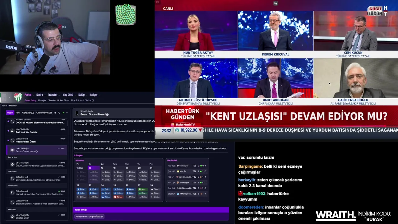
Task: Click the K.Maraş İstiklal badge in fixtures
Action: click(178, 194)
